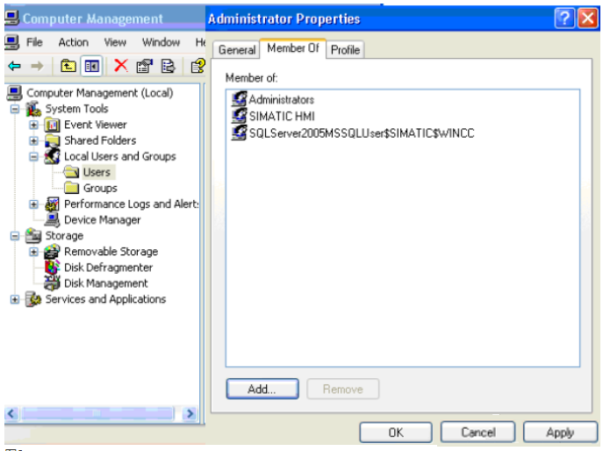The width and height of the screenshot is (603, 451).
Task: Click the Administrators group icon in list
Action: point(239,99)
